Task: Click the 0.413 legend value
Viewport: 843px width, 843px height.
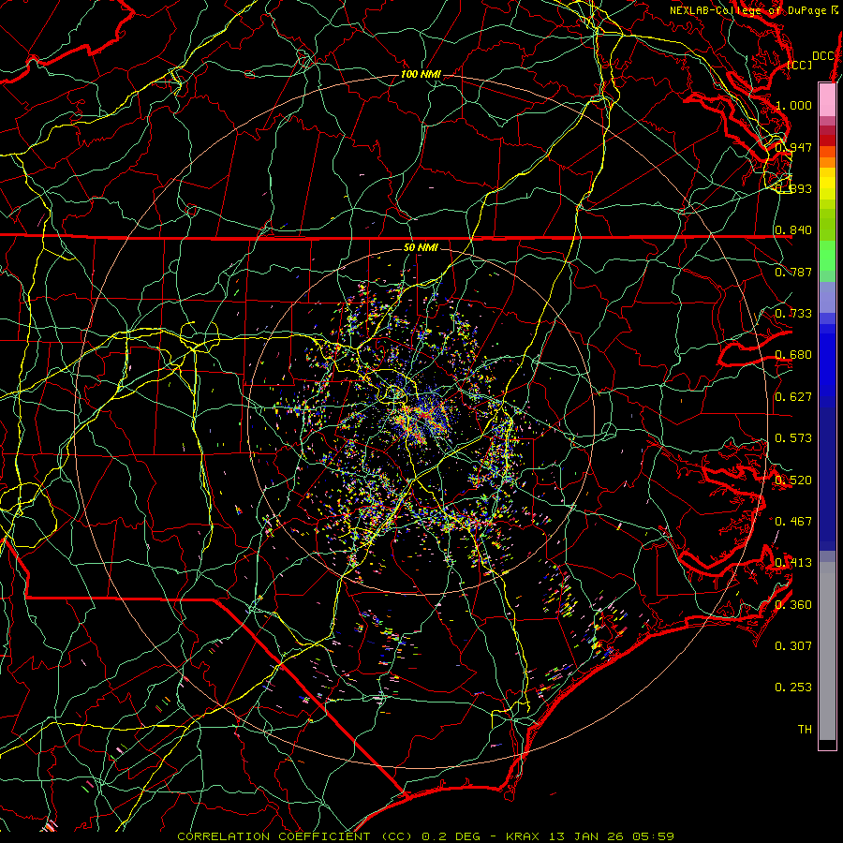Action: point(793,563)
